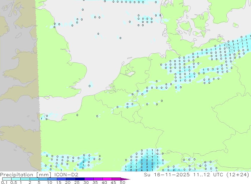
Task: Pick the 0.5–1 mm legend swatch
Action: point(16,179)
